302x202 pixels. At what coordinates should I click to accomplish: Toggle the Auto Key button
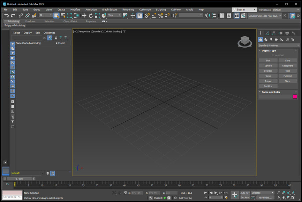245,193
